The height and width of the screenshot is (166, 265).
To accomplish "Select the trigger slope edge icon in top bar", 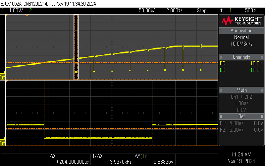I will 221,11.
